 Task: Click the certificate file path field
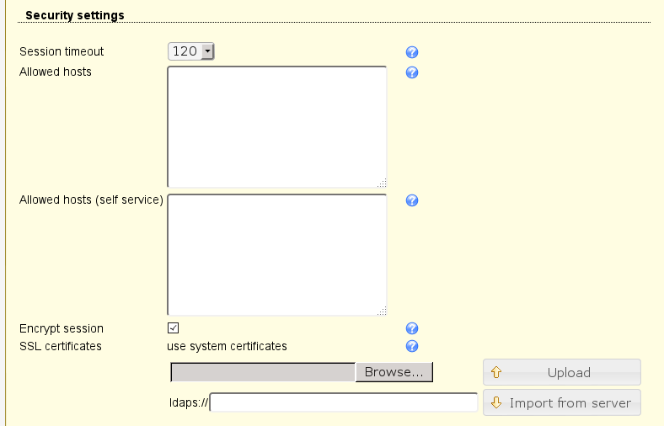pos(263,372)
